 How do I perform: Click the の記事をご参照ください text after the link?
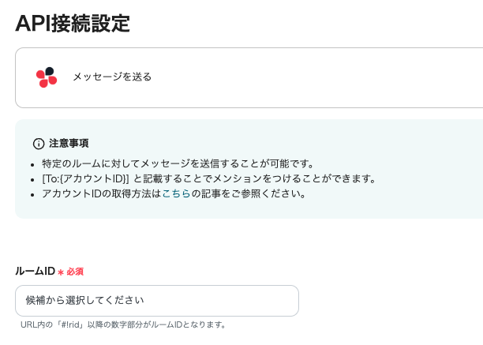249,193
